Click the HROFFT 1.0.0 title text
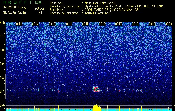The height and width of the screenshot is (111, 175). tap(22, 2)
